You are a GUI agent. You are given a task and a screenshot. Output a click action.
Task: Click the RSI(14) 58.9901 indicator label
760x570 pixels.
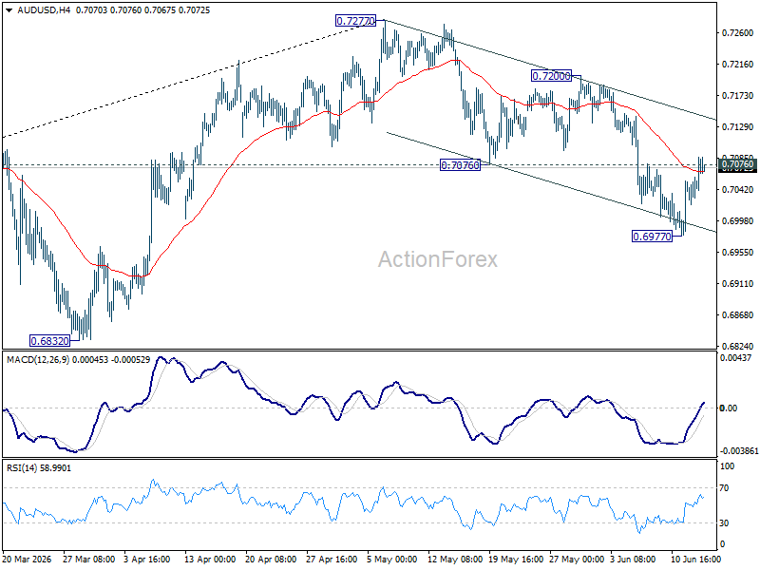click(38, 468)
